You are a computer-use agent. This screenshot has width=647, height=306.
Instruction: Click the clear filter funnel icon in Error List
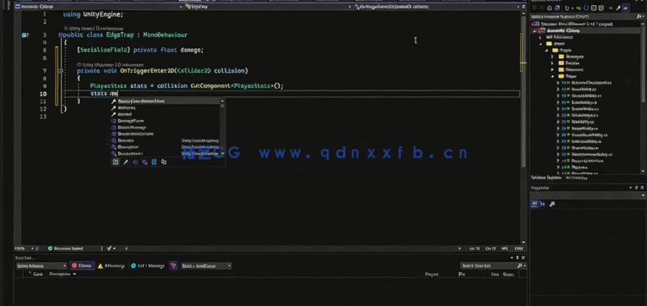click(173, 266)
